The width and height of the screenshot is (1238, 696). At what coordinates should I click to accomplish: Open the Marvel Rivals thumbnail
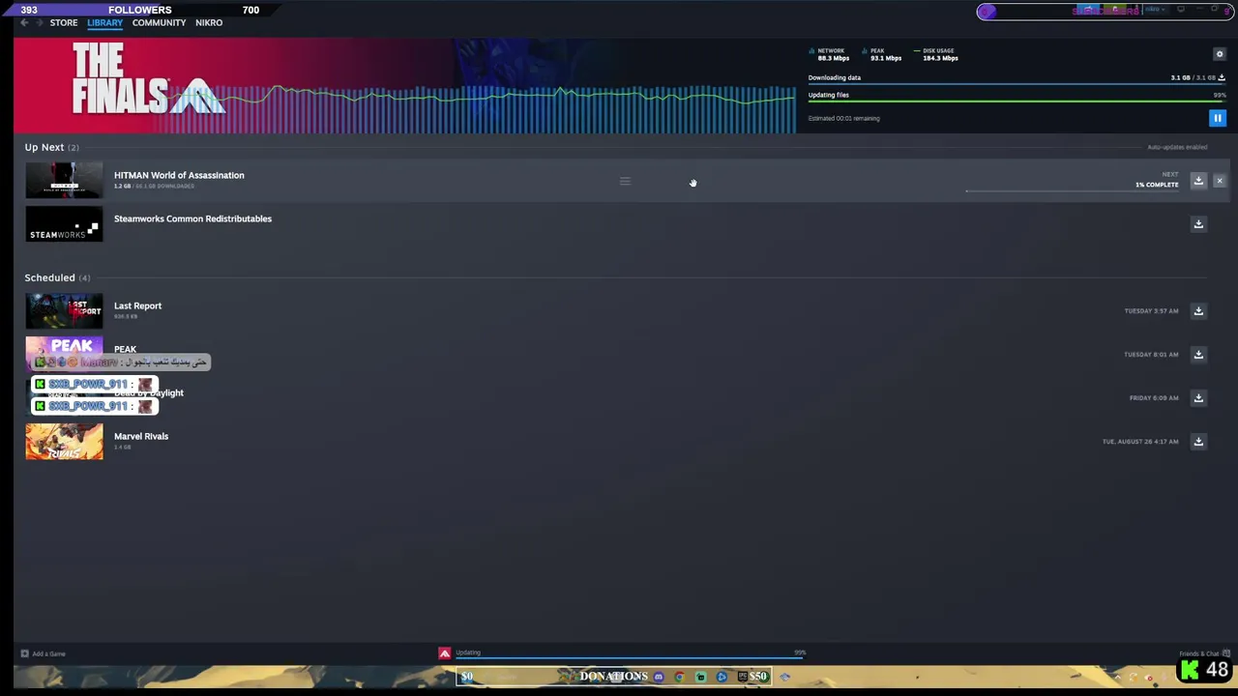[64, 442]
